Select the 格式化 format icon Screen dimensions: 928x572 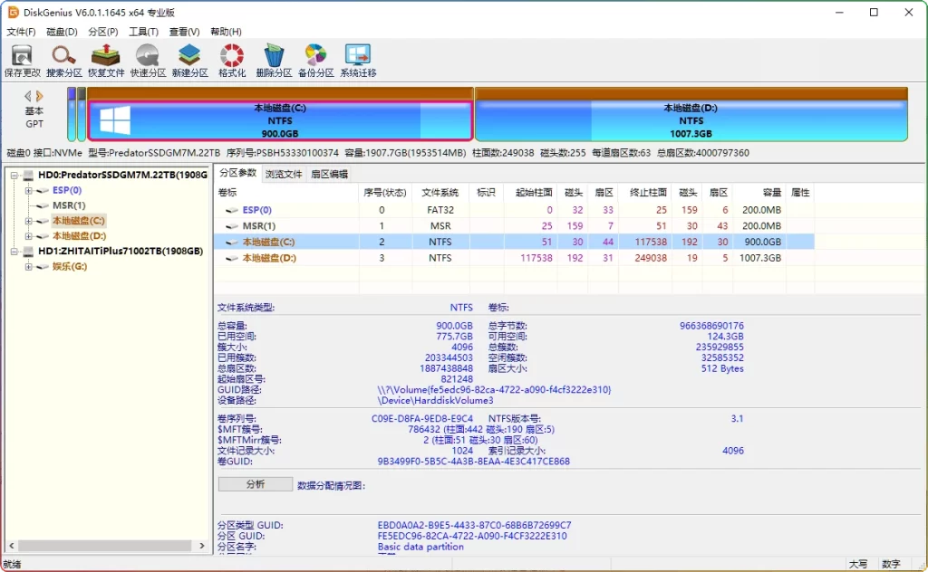tap(232, 60)
